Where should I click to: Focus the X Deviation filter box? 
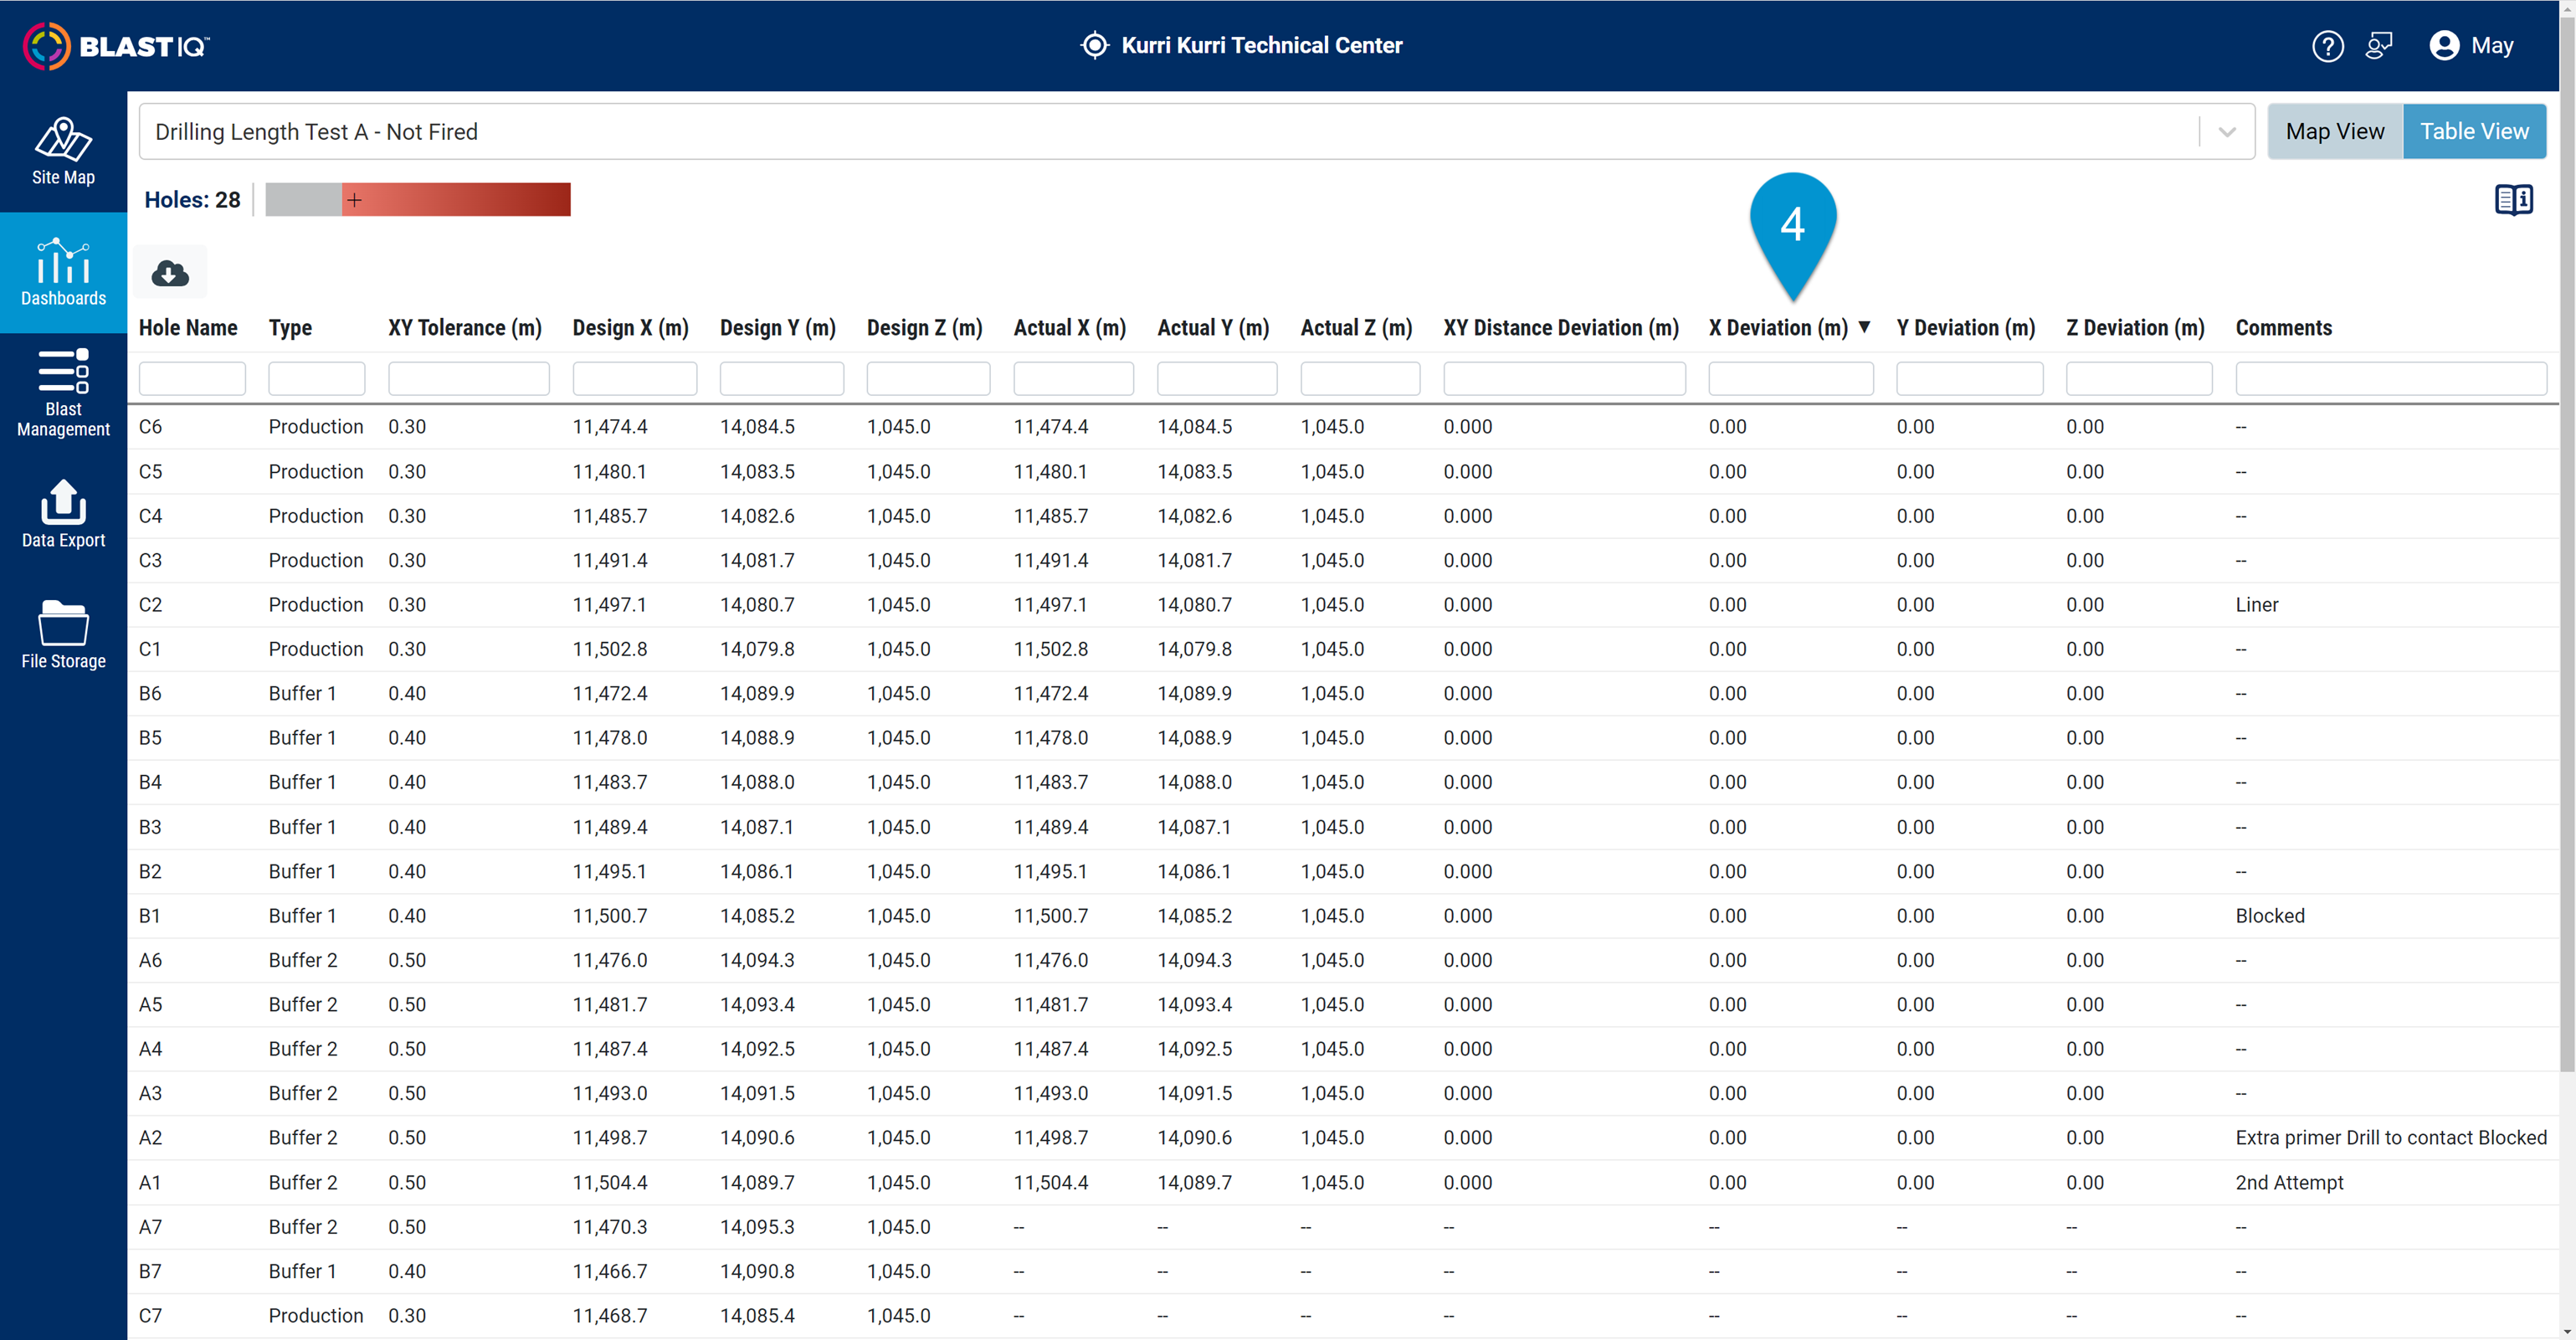[1791, 378]
